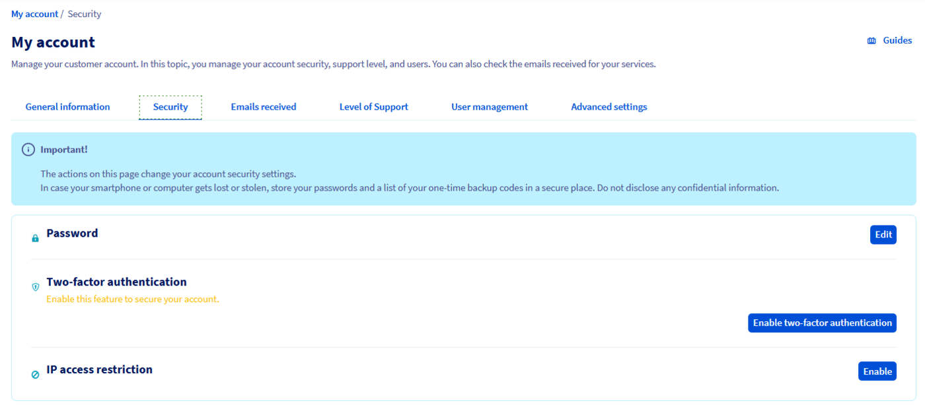Select the Security tab
925x405 pixels.
170,106
